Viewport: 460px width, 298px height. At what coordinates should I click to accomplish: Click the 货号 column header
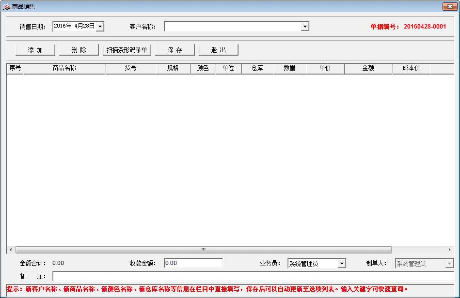tap(131, 68)
